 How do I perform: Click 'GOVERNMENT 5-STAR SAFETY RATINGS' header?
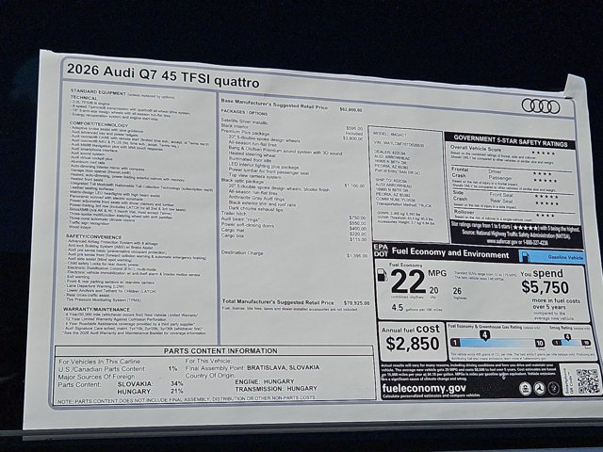coord(510,140)
